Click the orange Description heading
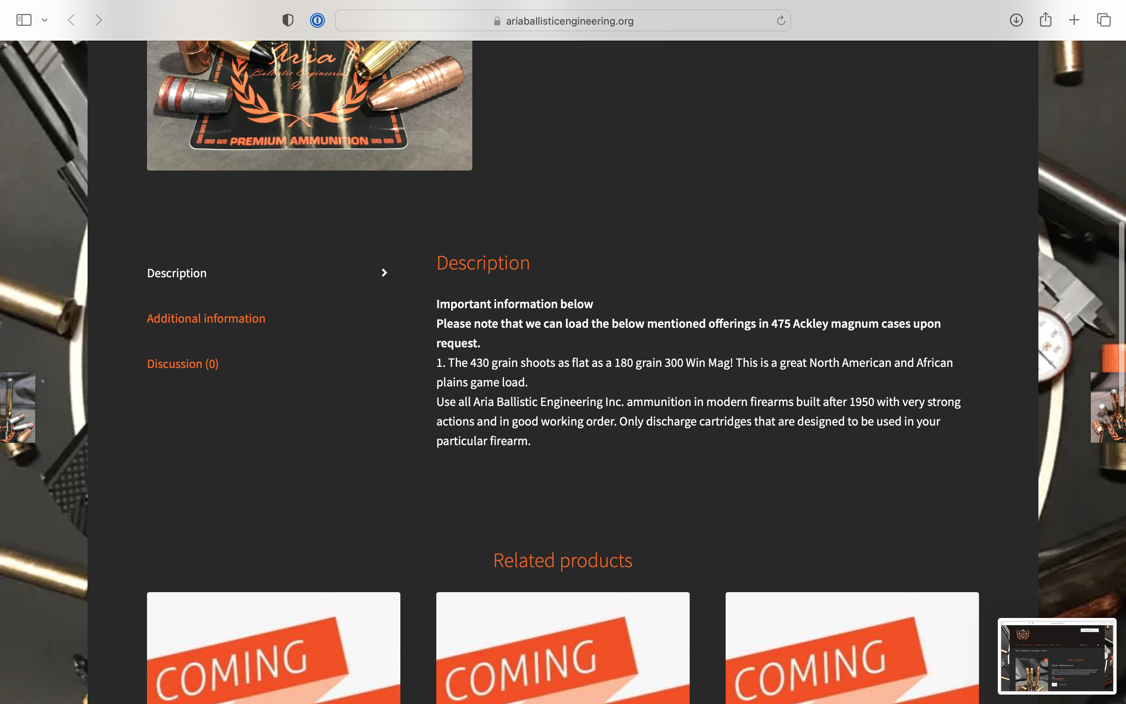Image resolution: width=1126 pixels, height=704 pixels. pyautogui.click(x=483, y=263)
